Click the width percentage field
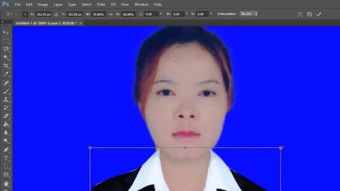 [x=99, y=14]
